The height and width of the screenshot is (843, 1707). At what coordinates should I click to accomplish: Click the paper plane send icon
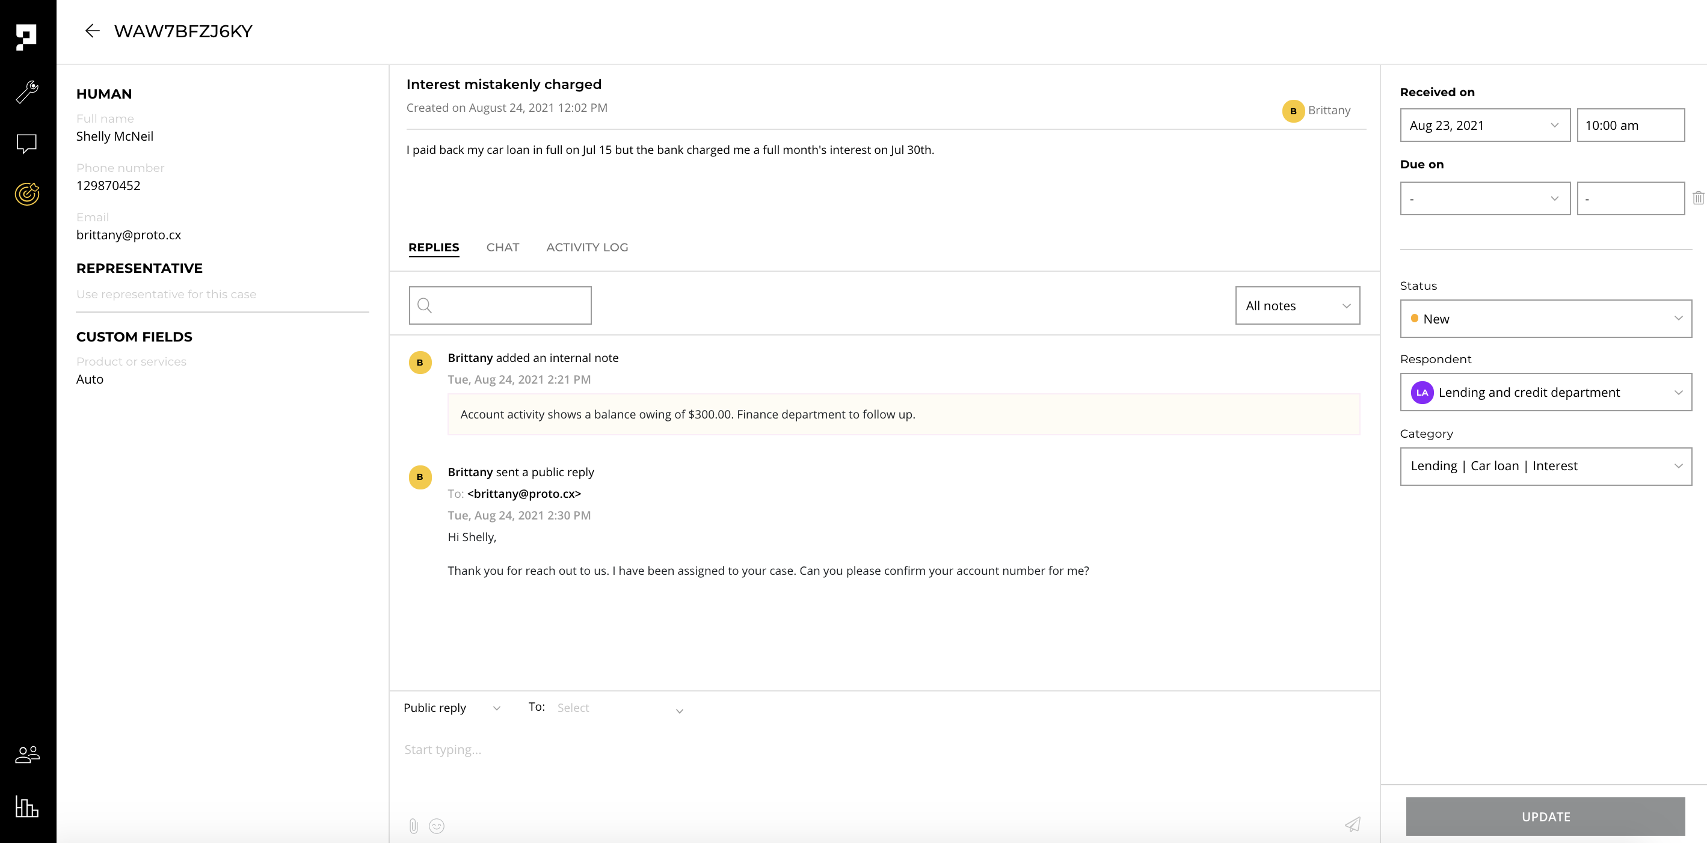[1352, 824]
